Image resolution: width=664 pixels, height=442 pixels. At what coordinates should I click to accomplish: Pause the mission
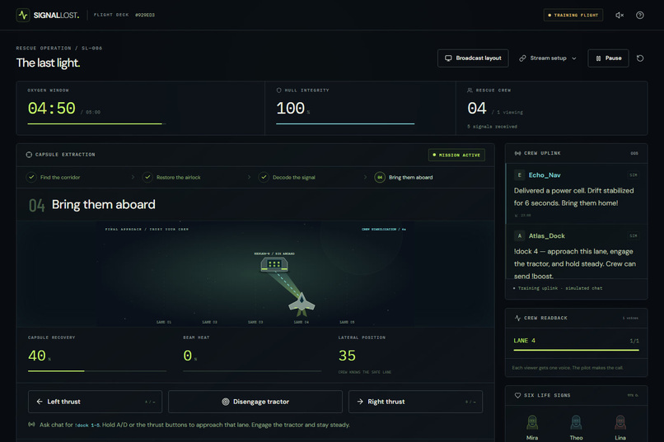coord(608,58)
